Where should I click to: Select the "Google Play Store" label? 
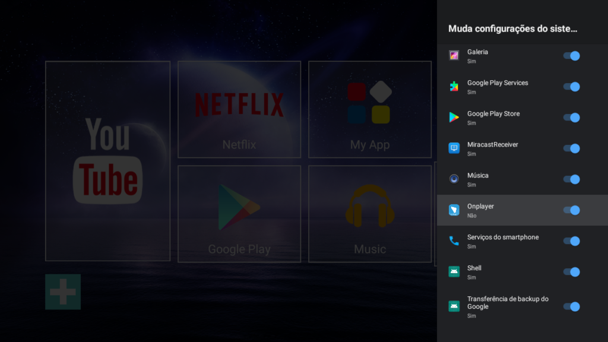click(493, 113)
